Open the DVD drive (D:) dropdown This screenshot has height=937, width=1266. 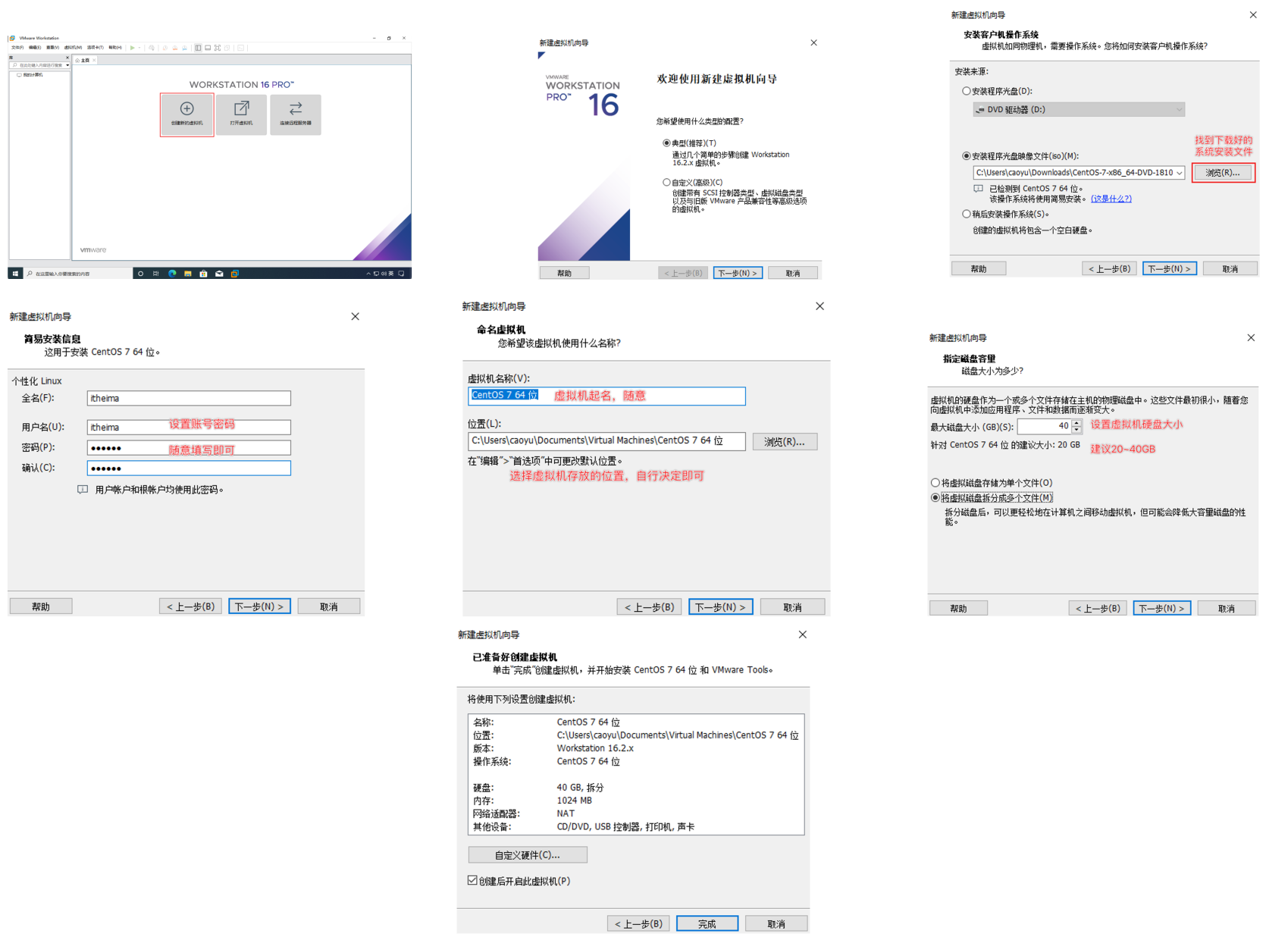(1078, 110)
